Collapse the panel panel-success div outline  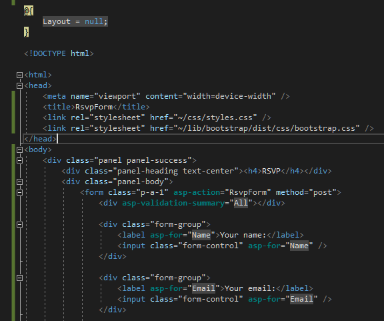point(19,160)
